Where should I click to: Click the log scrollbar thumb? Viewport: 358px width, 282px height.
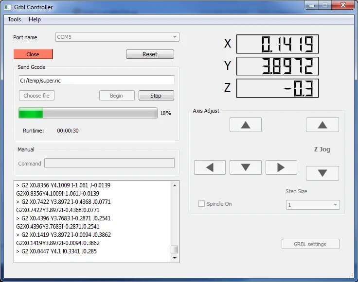(175, 249)
